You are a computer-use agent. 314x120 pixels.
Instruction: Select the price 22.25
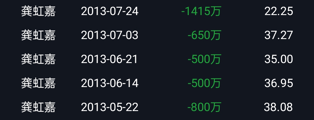(279, 11)
